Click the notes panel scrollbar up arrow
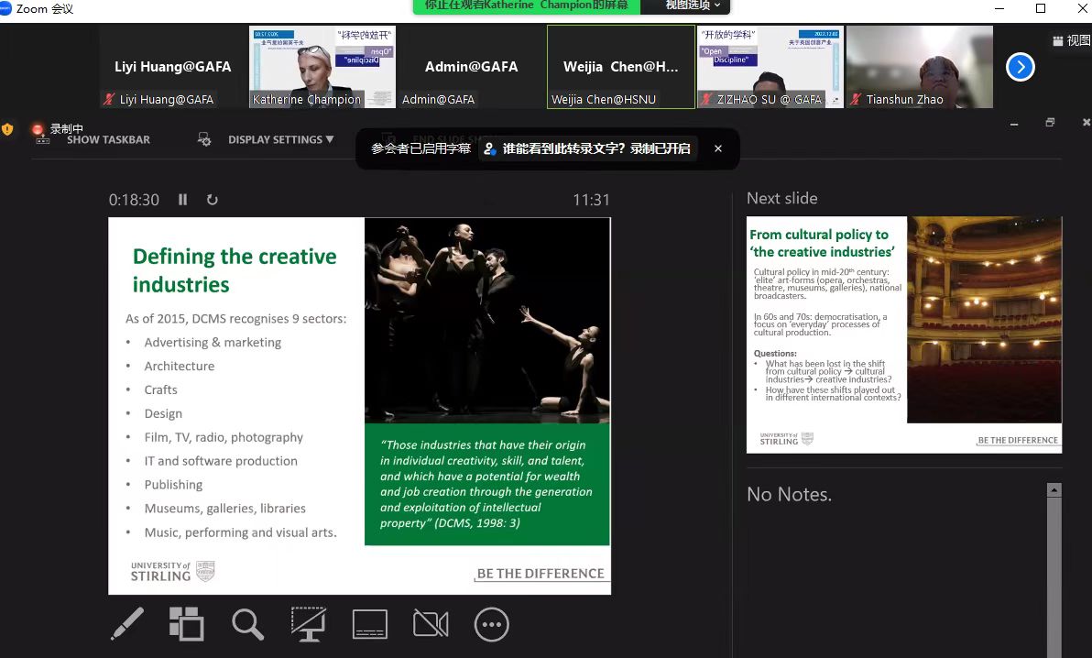Screen dimensions: 1092x658 point(1054,491)
